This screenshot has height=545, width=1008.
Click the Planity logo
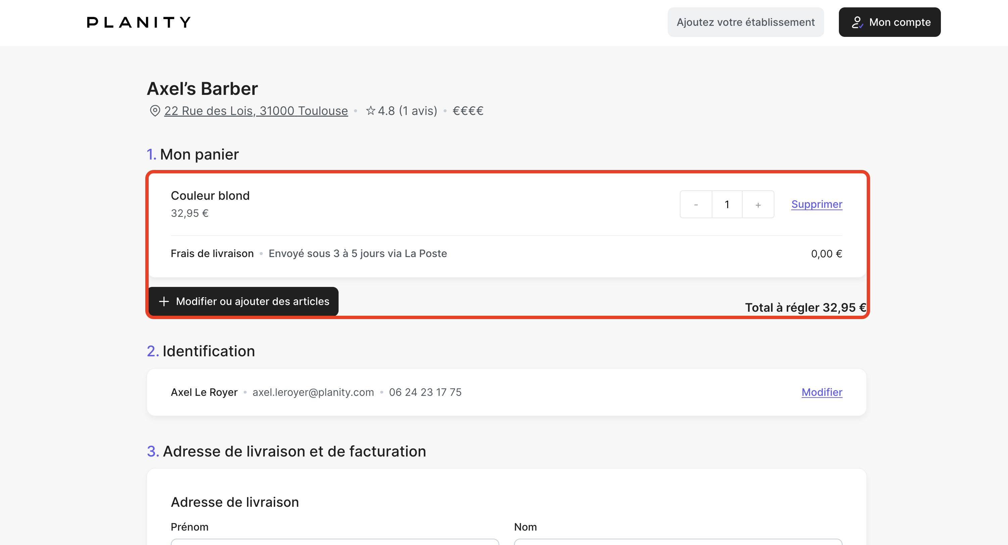(x=139, y=22)
